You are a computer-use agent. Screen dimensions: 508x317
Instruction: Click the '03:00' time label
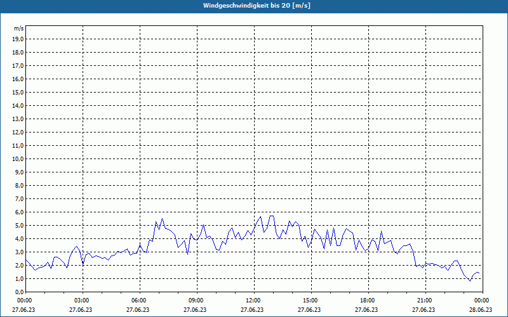pyautogui.click(x=83, y=301)
